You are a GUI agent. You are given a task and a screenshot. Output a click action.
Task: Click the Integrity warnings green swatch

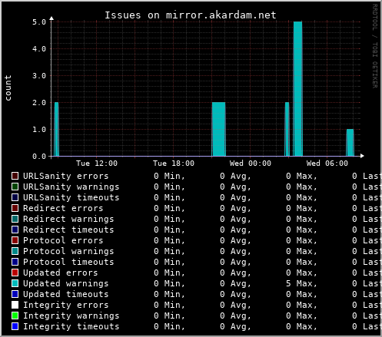15,316
